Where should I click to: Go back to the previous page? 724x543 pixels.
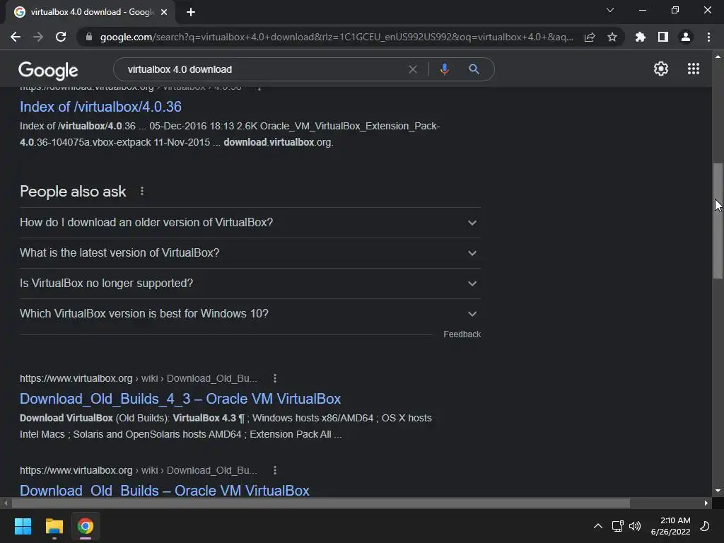[16, 37]
